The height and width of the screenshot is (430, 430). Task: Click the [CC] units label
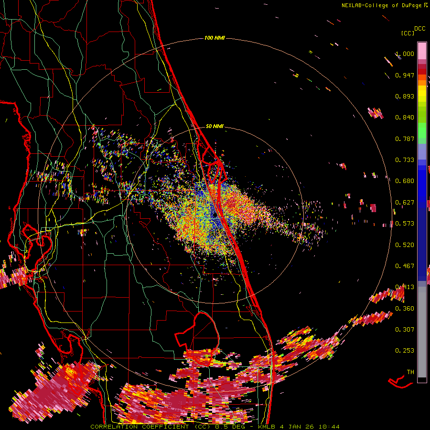tap(408, 33)
